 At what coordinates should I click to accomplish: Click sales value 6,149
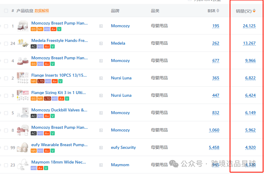(x=250, y=113)
